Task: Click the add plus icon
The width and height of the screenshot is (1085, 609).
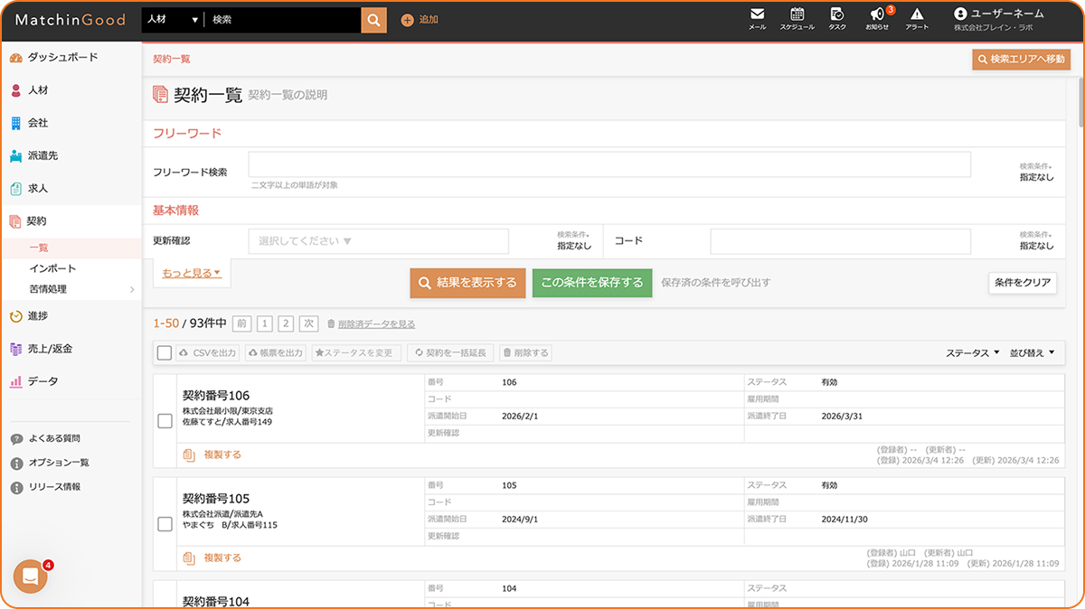Action: click(x=407, y=20)
